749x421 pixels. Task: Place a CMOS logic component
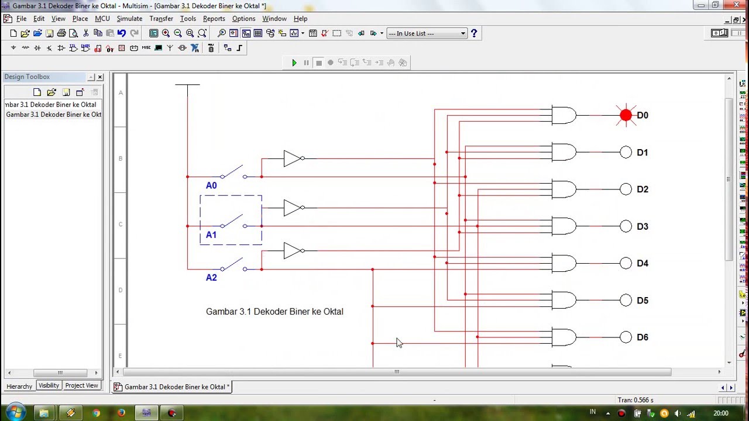[x=85, y=48]
